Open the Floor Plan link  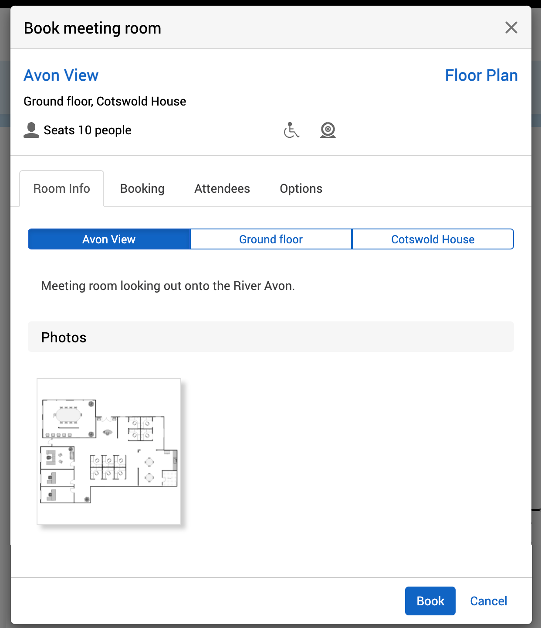(x=481, y=75)
